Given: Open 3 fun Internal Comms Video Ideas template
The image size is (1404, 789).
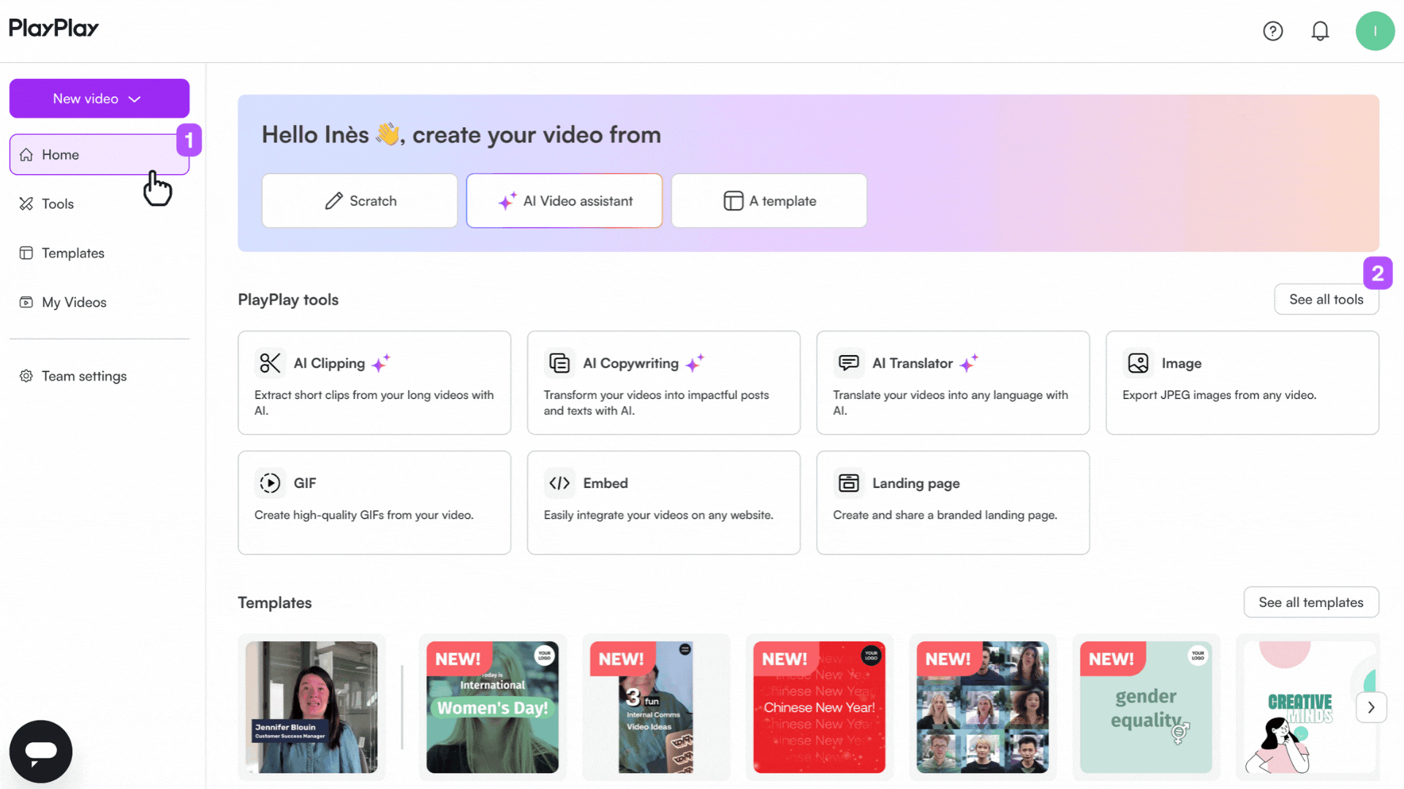Looking at the screenshot, I should pos(655,707).
